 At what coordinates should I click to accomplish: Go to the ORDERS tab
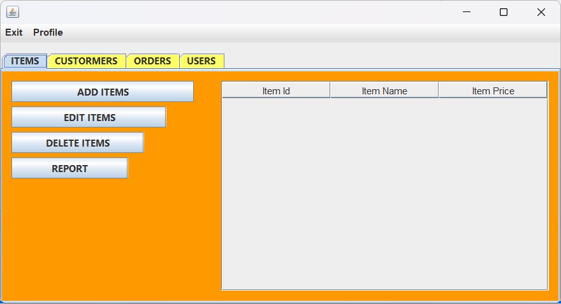click(152, 61)
